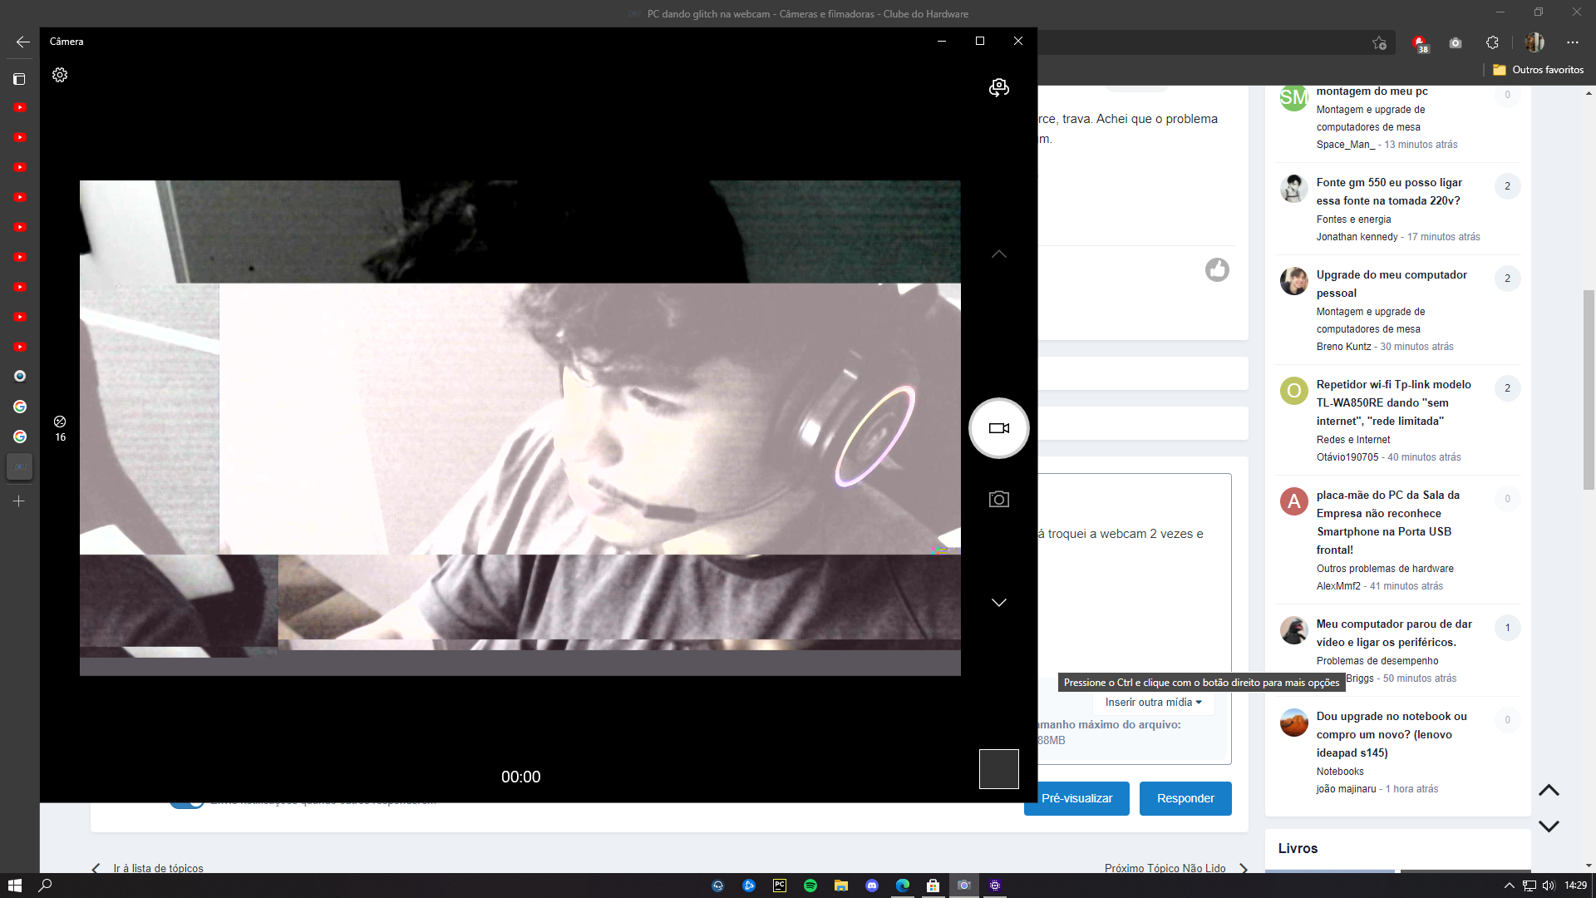
Task: Open Camera settings gear
Action: pos(60,75)
